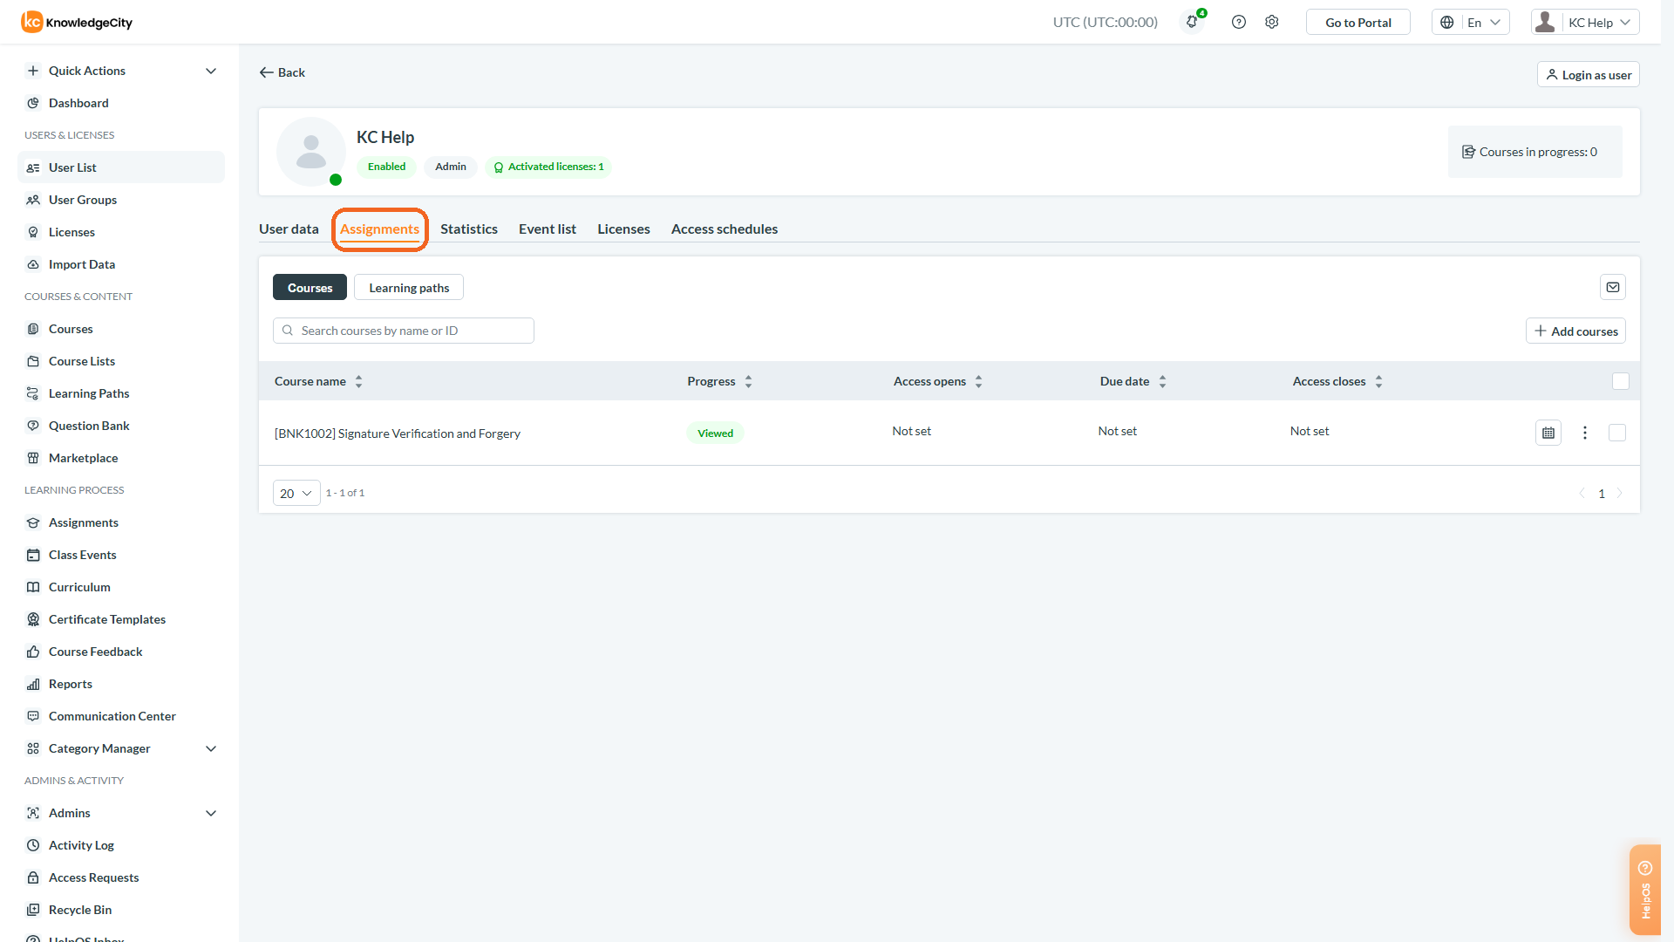Tick the select-all checkbox in table header
The width and height of the screenshot is (1674, 942).
[1621, 381]
